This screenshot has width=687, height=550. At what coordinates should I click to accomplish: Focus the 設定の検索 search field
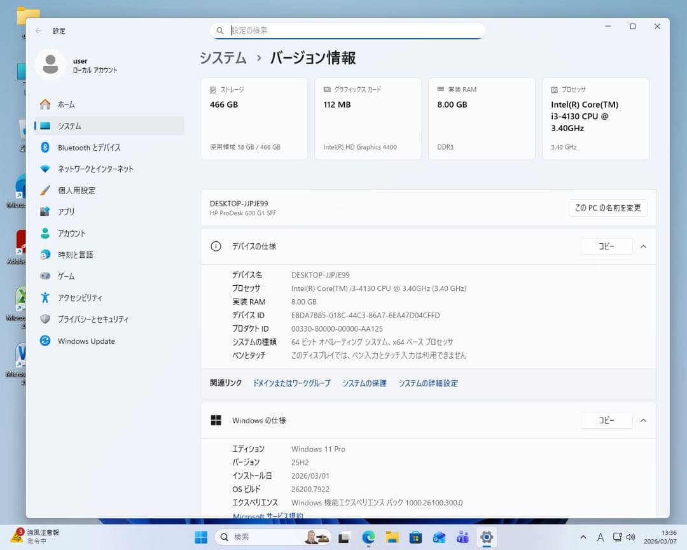click(347, 31)
